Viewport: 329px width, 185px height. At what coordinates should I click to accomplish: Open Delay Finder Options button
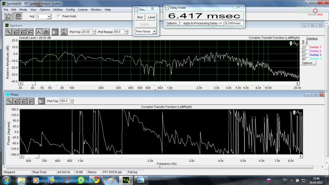pos(173,23)
